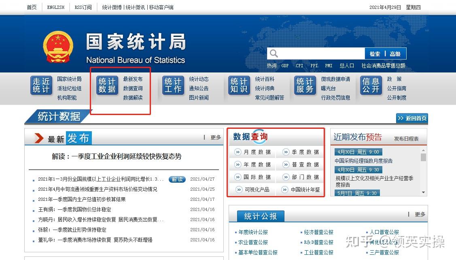Open 王有捐：一季度我国物价总体稳定 article

[74, 210]
